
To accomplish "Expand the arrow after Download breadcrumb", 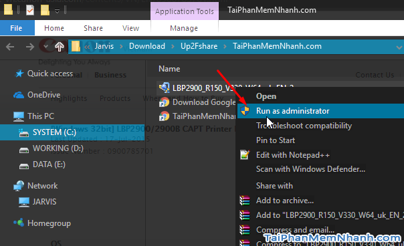I will coord(173,47).
